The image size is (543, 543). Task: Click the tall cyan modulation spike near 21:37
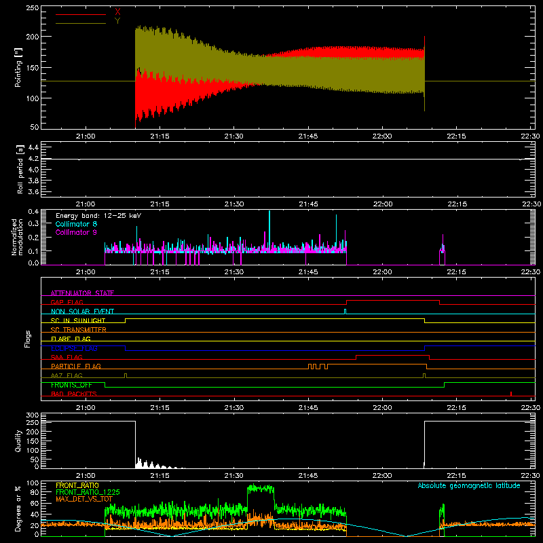pyautogui.click(x=269, y=230)
